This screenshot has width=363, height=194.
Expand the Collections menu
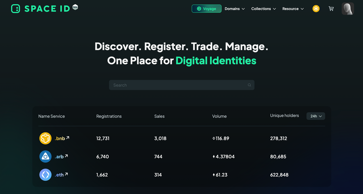263,9
